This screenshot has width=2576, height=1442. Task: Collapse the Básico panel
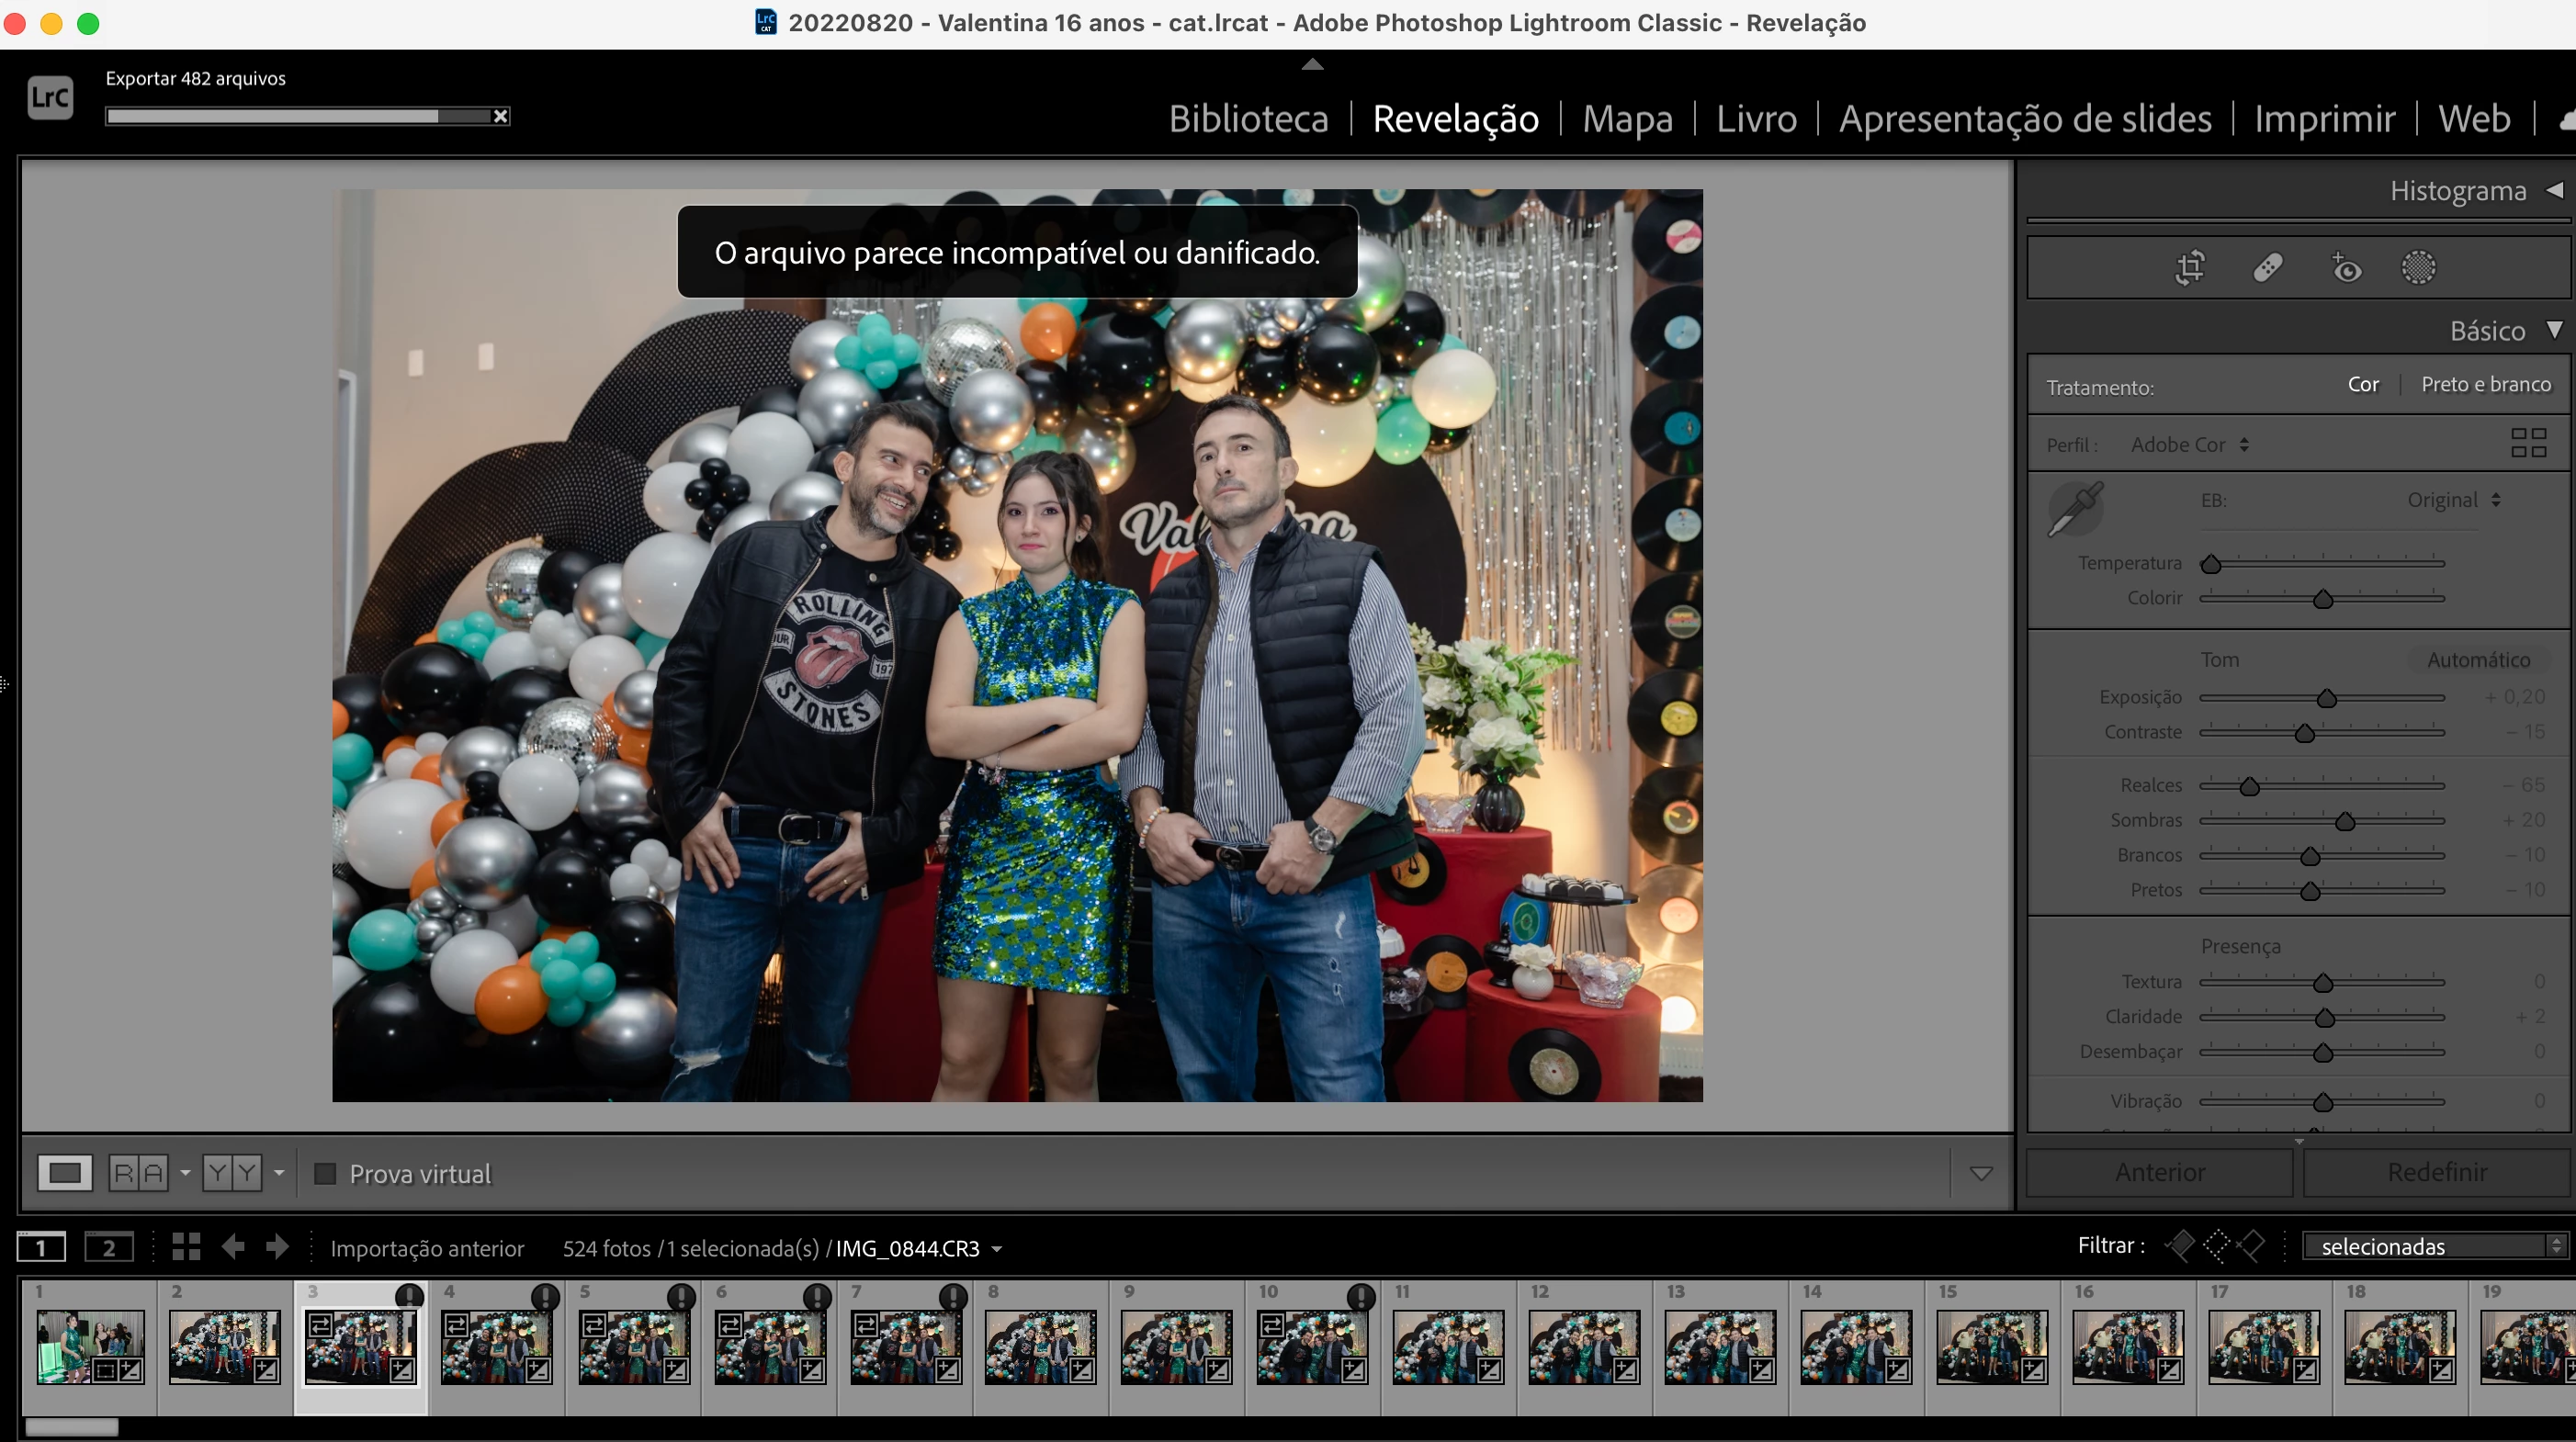pos(2553,330)
